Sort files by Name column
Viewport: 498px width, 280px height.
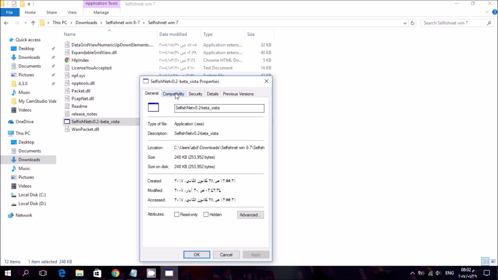(x=70, y=34)
